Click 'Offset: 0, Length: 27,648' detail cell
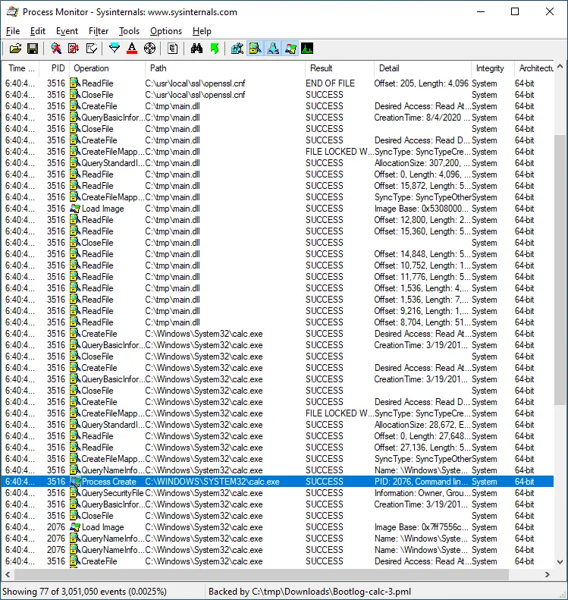 (x=422, y=436)
